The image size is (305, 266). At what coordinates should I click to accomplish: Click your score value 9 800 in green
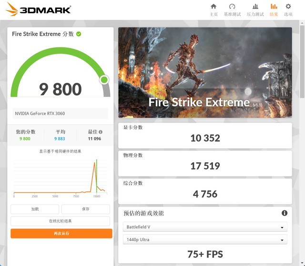click(25, 138)
